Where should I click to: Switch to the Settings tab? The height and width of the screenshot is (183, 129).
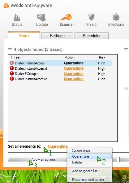coord(57,36)
